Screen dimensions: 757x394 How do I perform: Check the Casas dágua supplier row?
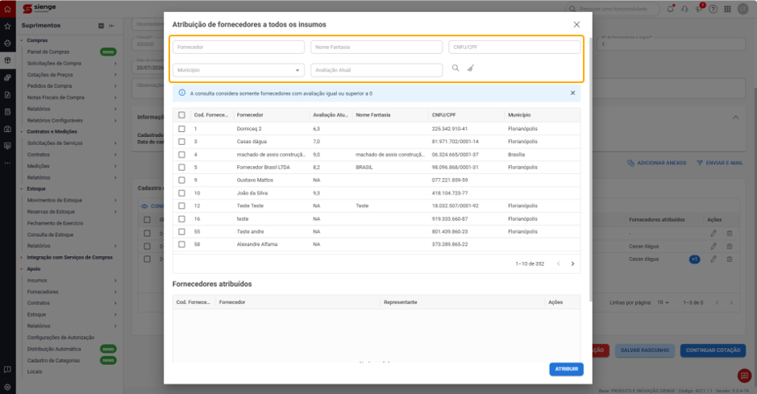[181, 142]
